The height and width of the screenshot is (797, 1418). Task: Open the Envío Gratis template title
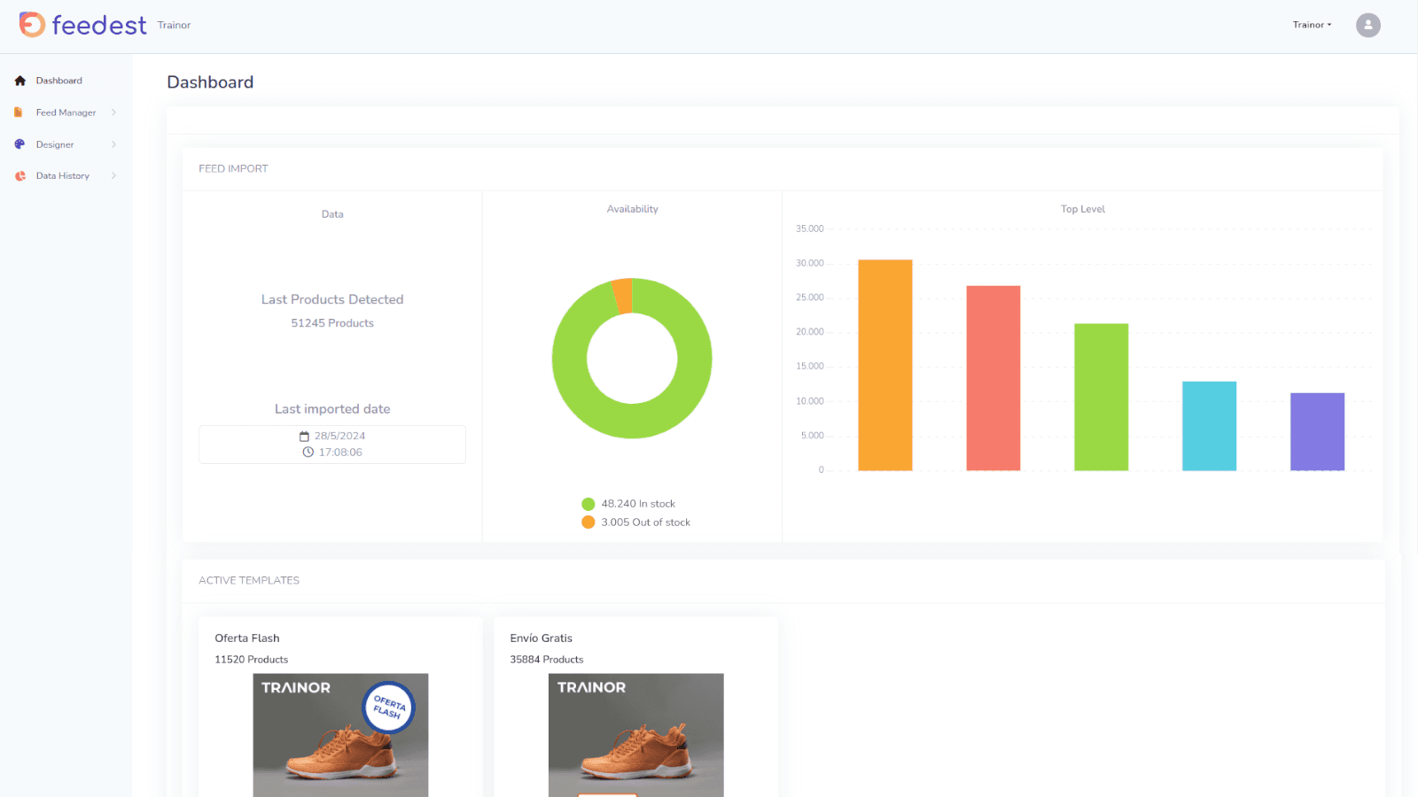[x=541, y=638]
